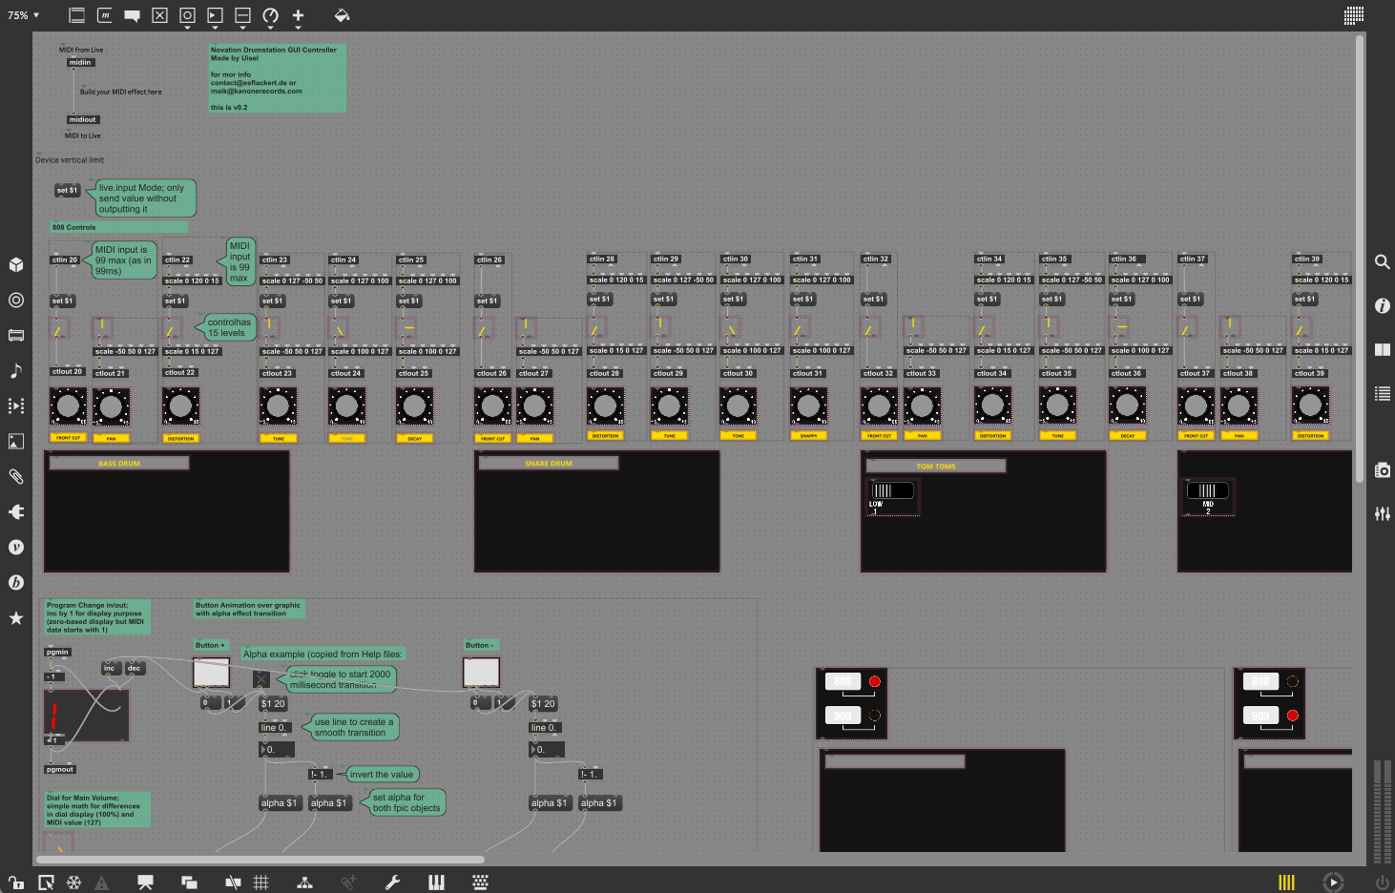Insert a message box from top toolbar
Image resolution: width=1395 pixels, height=893 pixels.
tap(105, 15)
